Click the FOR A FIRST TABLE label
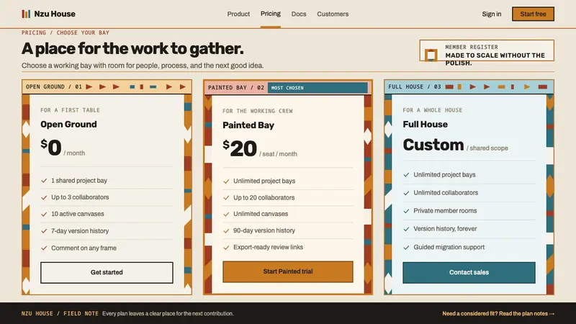This screenshot has height=324, width=576. (70, 110)
